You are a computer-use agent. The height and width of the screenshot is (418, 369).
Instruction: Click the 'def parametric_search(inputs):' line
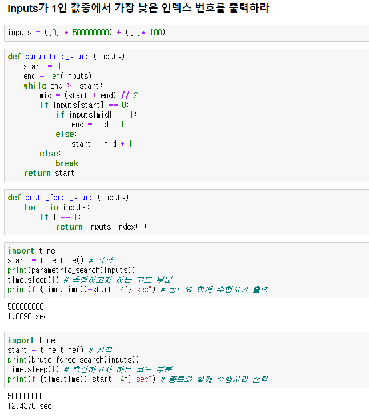tap(68, 57)
